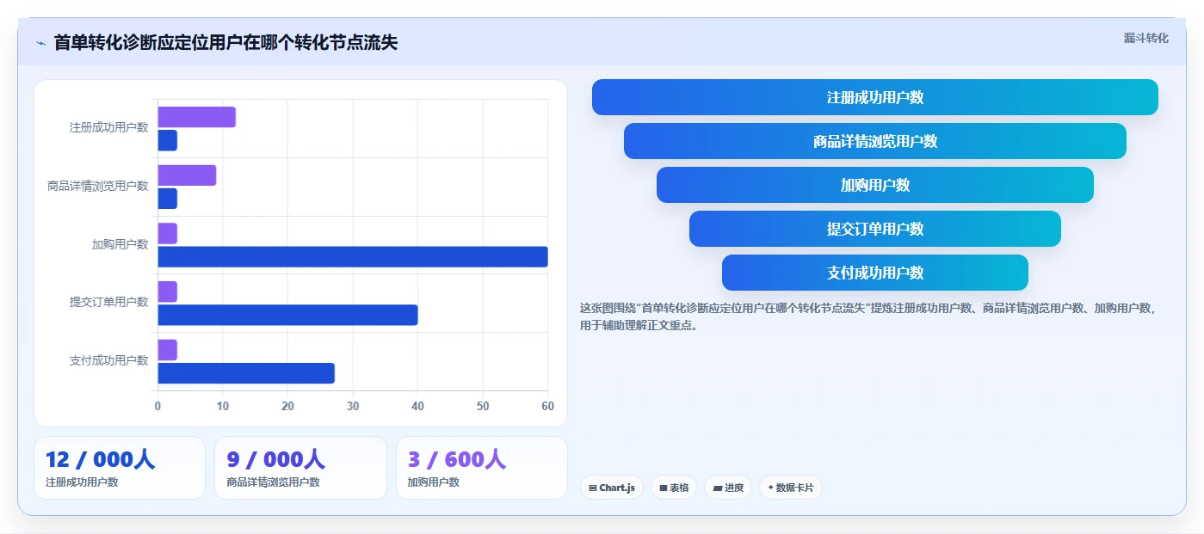Click the purple bar for 支付成功用户数
The width and height of the screenshot is (1204, 534).
pos(167,350)
